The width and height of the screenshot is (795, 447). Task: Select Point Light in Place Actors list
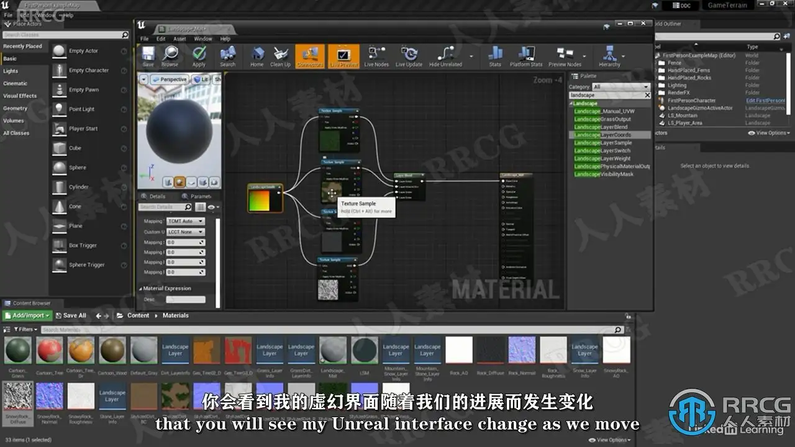click(x=82, y=109)
